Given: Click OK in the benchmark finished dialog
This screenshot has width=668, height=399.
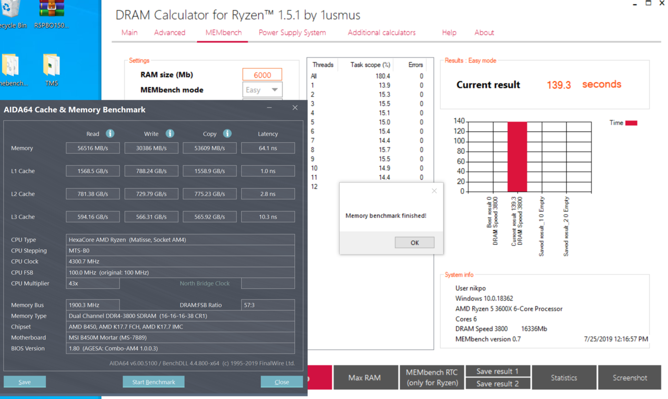Looking at the screenshot, I should [x=414, y=243].
